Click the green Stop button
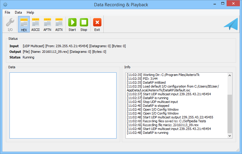Image resolution: width=242 pixels, height=154 pixels. pos(84,24)
